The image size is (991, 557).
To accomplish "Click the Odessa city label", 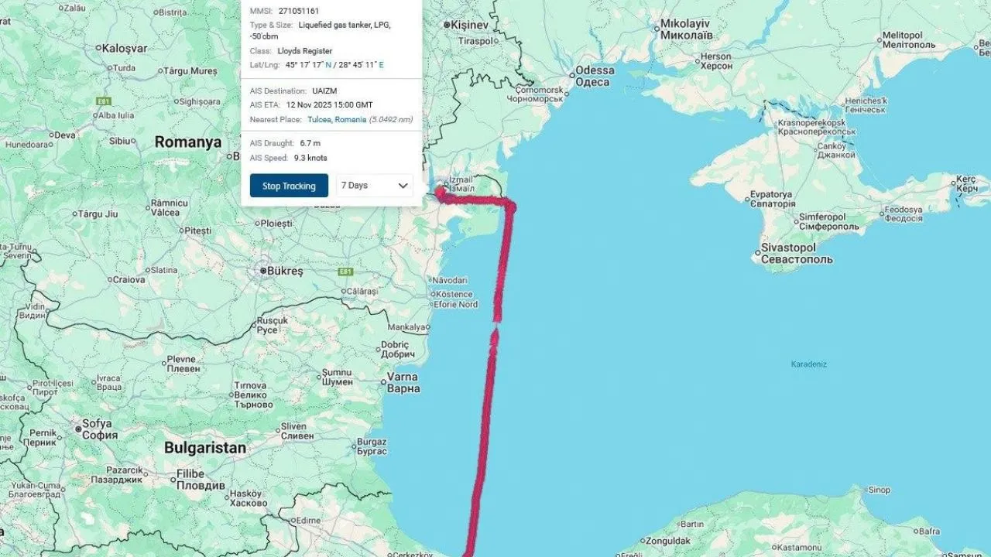I will point(595,77).
